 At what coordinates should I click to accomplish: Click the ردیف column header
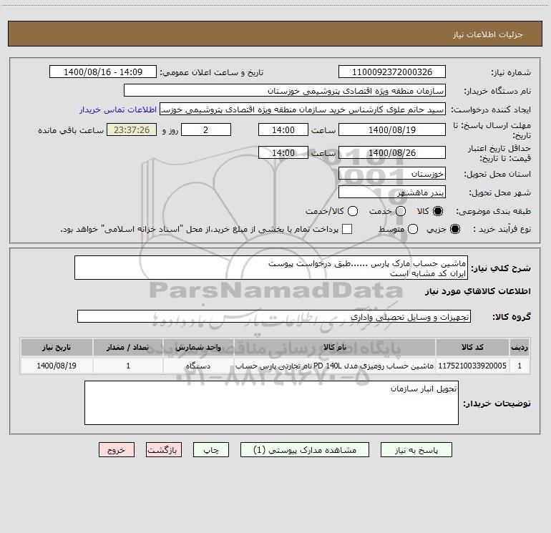tap(520, 347)
